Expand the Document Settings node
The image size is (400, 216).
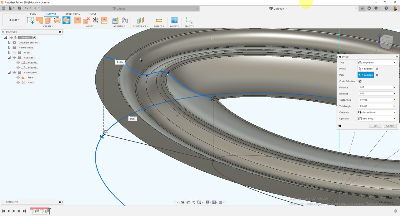pyautogui.click(x=9, y=43)
